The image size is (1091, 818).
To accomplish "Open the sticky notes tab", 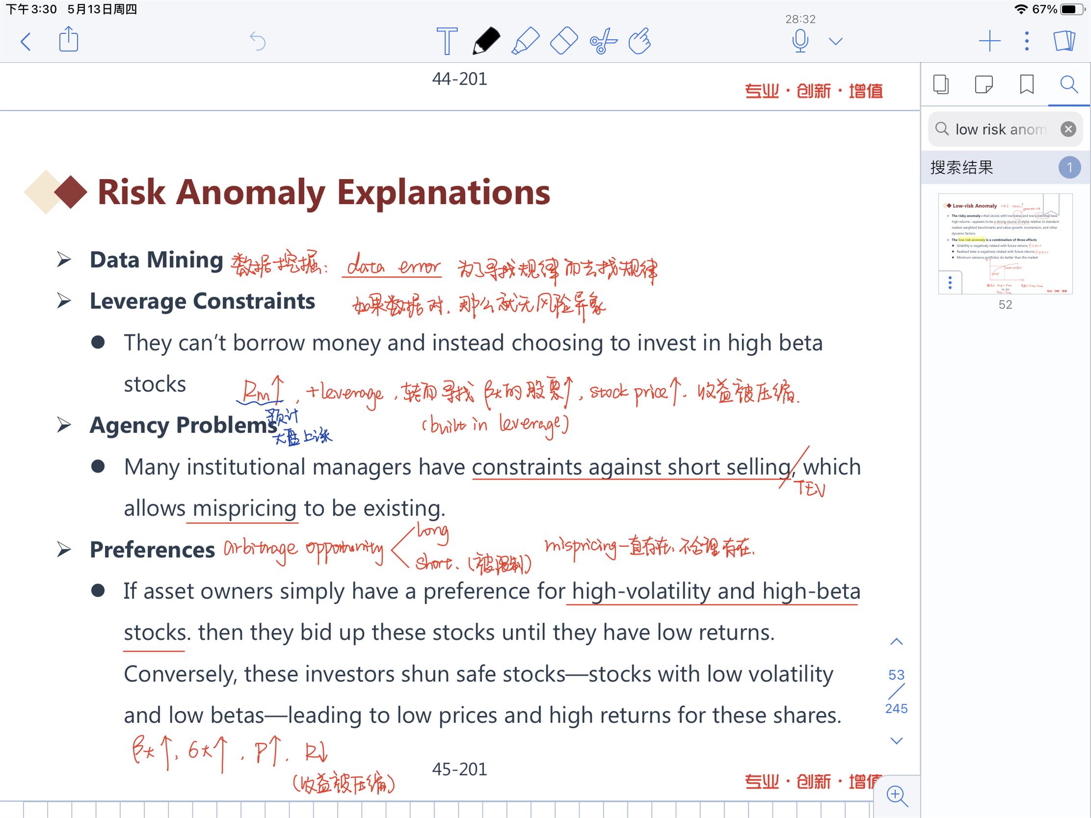I will point(984,84).
